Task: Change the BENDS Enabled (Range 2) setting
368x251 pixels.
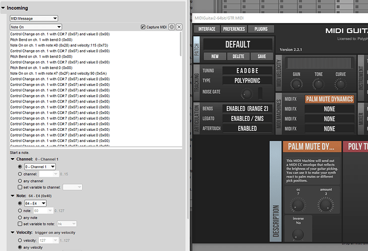Action: (x=247, y=108)
